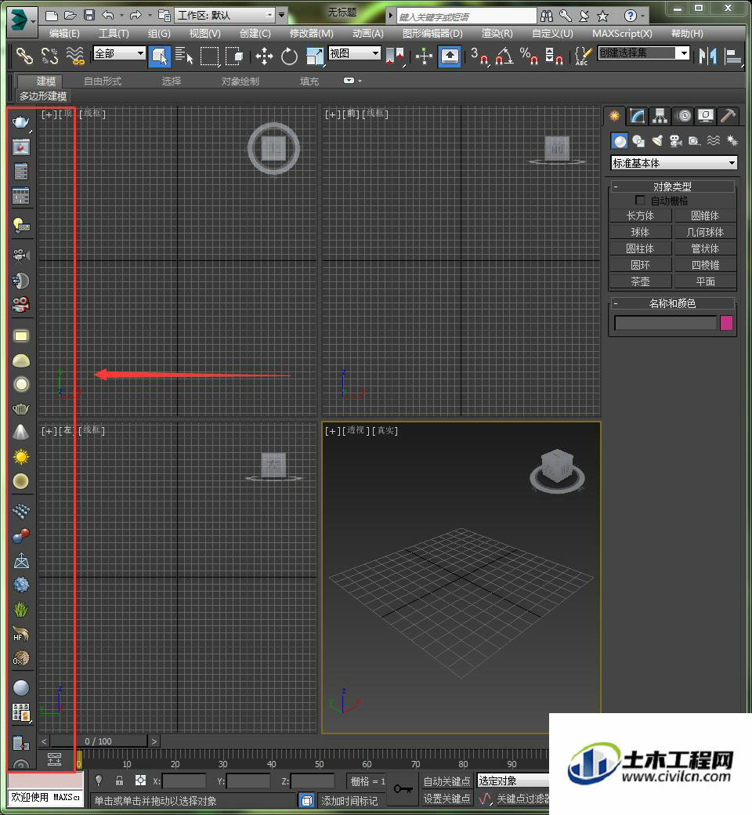This screenshot has height=815, width=752.
Task: Click the frame 50 mark on timeline
Action: pos(319,764)
